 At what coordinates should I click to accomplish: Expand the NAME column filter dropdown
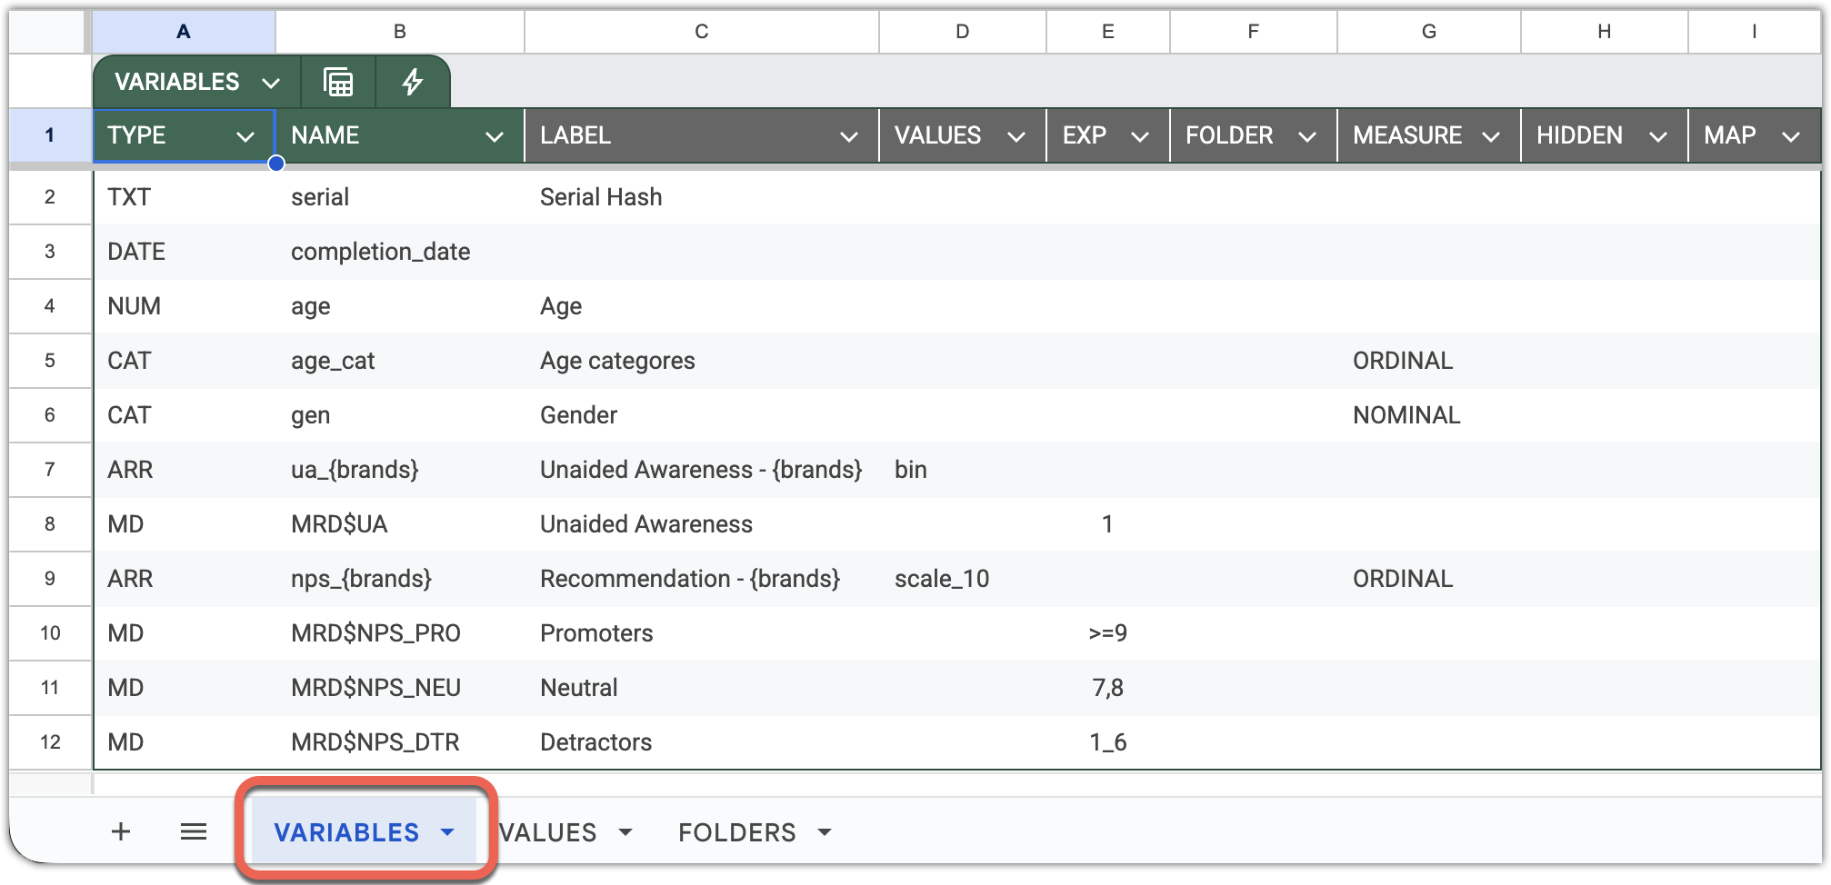tap(494, 137)
